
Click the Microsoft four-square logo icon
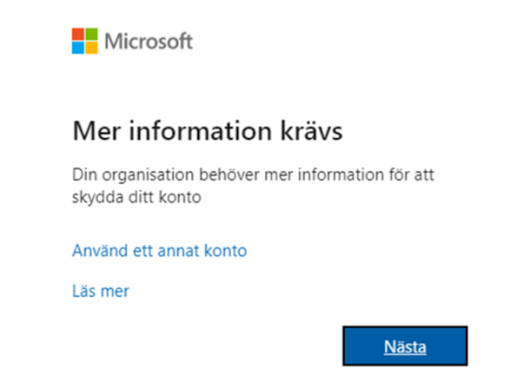tap(84, 41)
